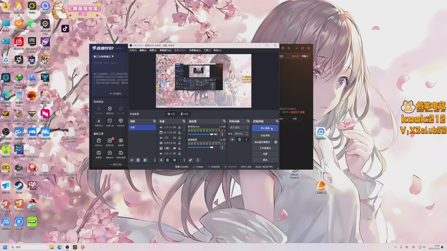This screenshot has height=251, width=447.
Task: Pop out the Sources dock panel
Action: click(184, 122)
